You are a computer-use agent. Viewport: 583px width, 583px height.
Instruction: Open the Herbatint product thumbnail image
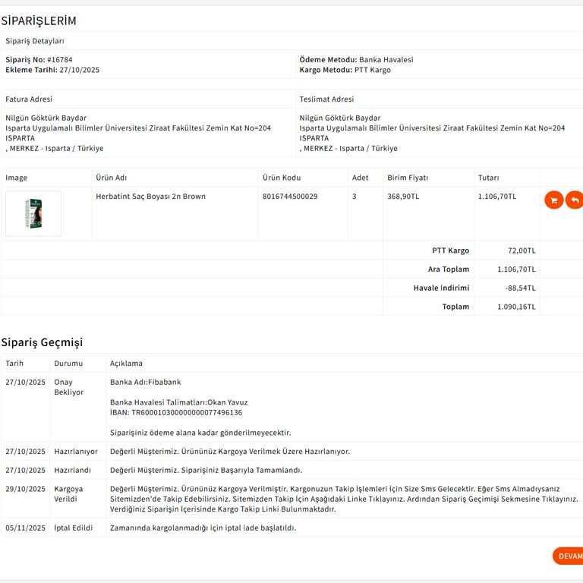pos(33,213)
